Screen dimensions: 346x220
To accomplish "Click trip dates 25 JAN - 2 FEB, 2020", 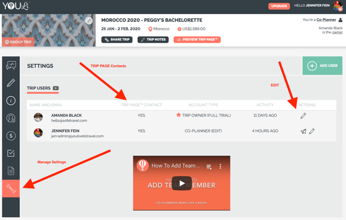I will point(121,29).
